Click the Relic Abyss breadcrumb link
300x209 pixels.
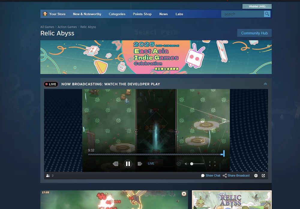click(x=88, y=27)
